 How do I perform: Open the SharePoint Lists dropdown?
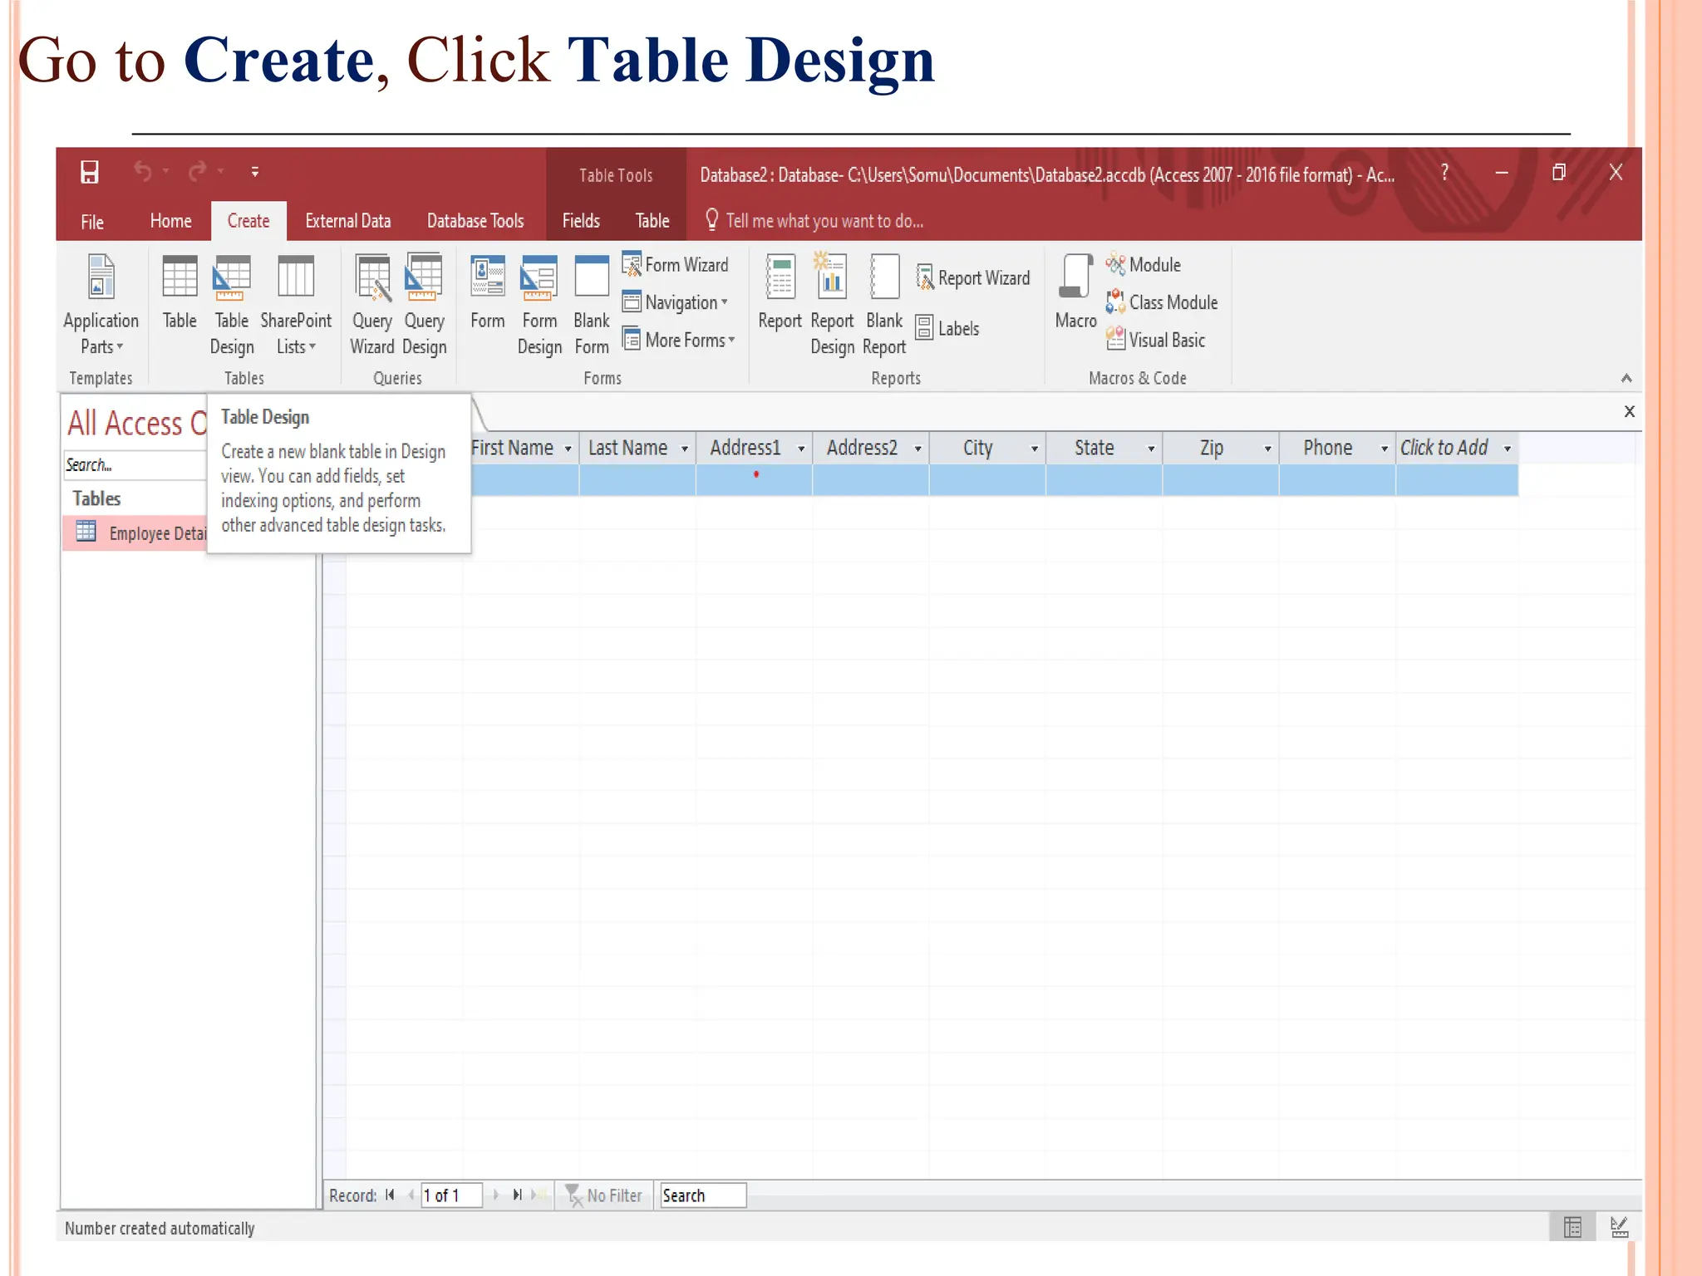pos(296,305)
